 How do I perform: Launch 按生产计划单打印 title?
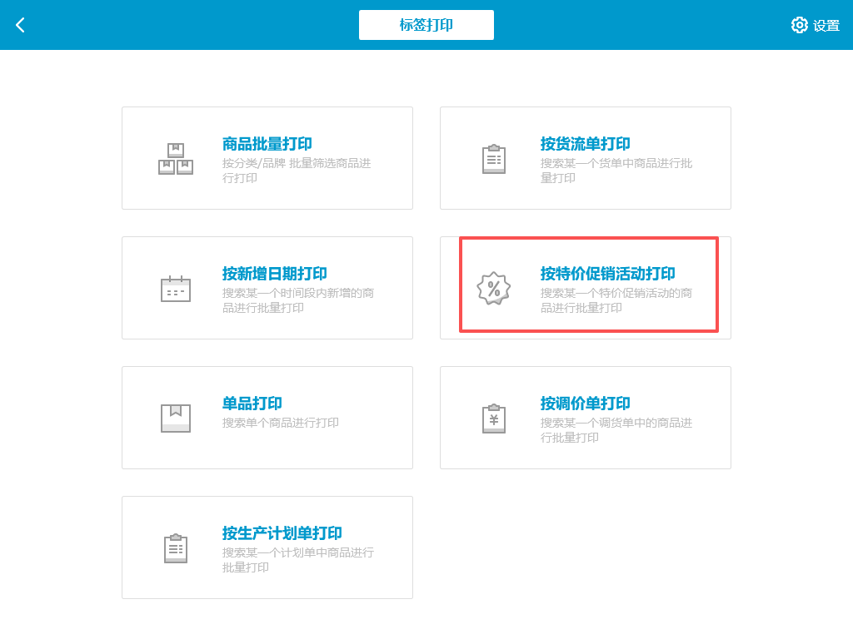click(282, 533)
